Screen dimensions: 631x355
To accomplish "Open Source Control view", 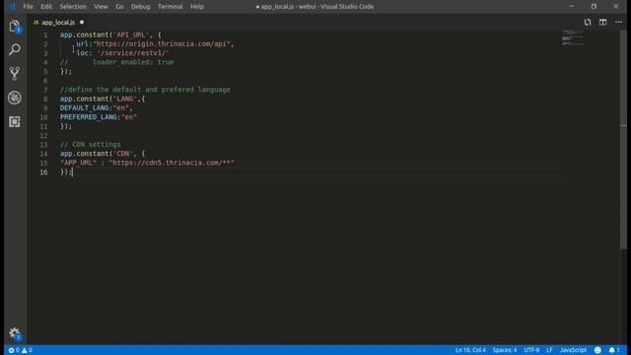I will [15, 73].
